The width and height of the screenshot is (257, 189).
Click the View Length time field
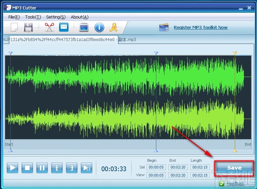point(200,175)
